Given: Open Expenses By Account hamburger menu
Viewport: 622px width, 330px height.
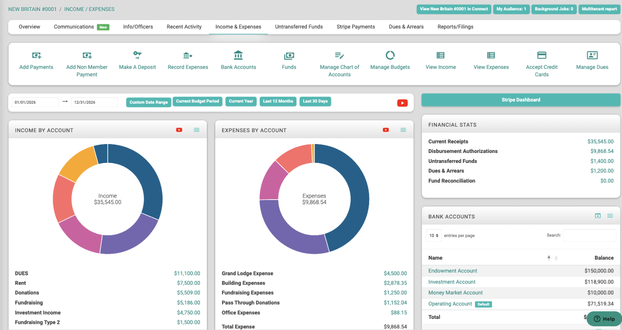Looking at the screenshot, I should [403, 130].
